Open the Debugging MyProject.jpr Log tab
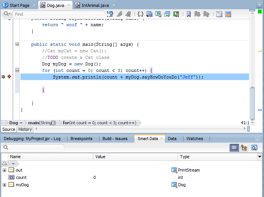 pos(32,139)
